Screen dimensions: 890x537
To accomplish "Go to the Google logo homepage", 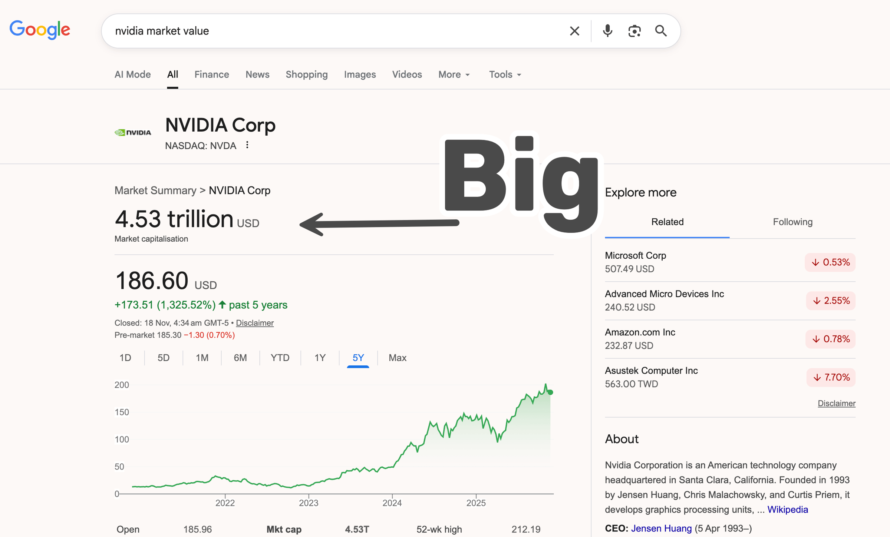I will coord(40,30).
